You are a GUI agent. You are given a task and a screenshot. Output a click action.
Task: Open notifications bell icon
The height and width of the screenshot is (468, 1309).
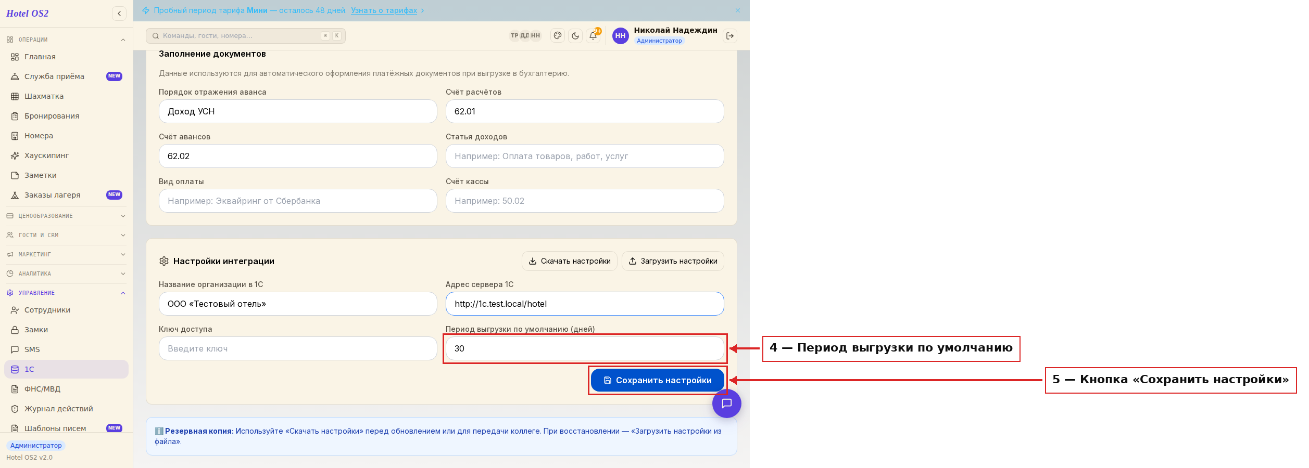(593, 36)
